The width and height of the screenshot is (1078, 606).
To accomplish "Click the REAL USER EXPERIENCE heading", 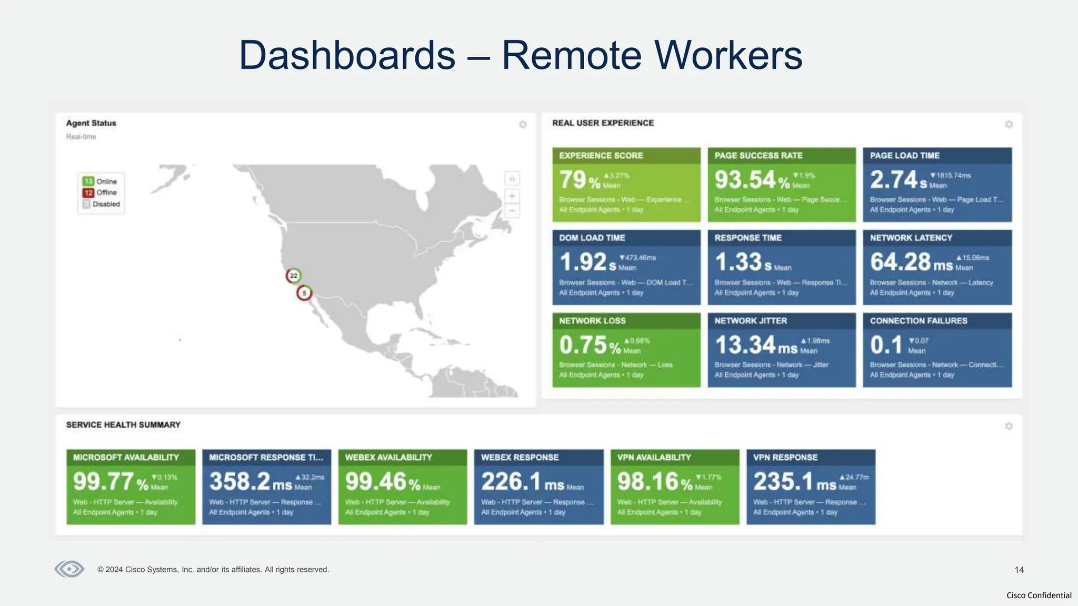I will [x=603, y=123].
